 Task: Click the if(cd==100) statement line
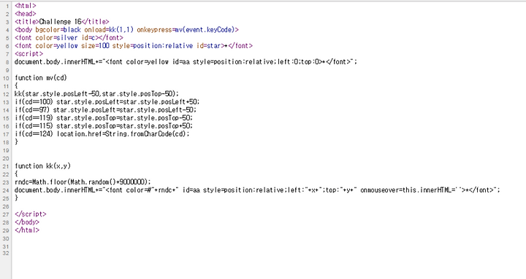pos(107,102)
